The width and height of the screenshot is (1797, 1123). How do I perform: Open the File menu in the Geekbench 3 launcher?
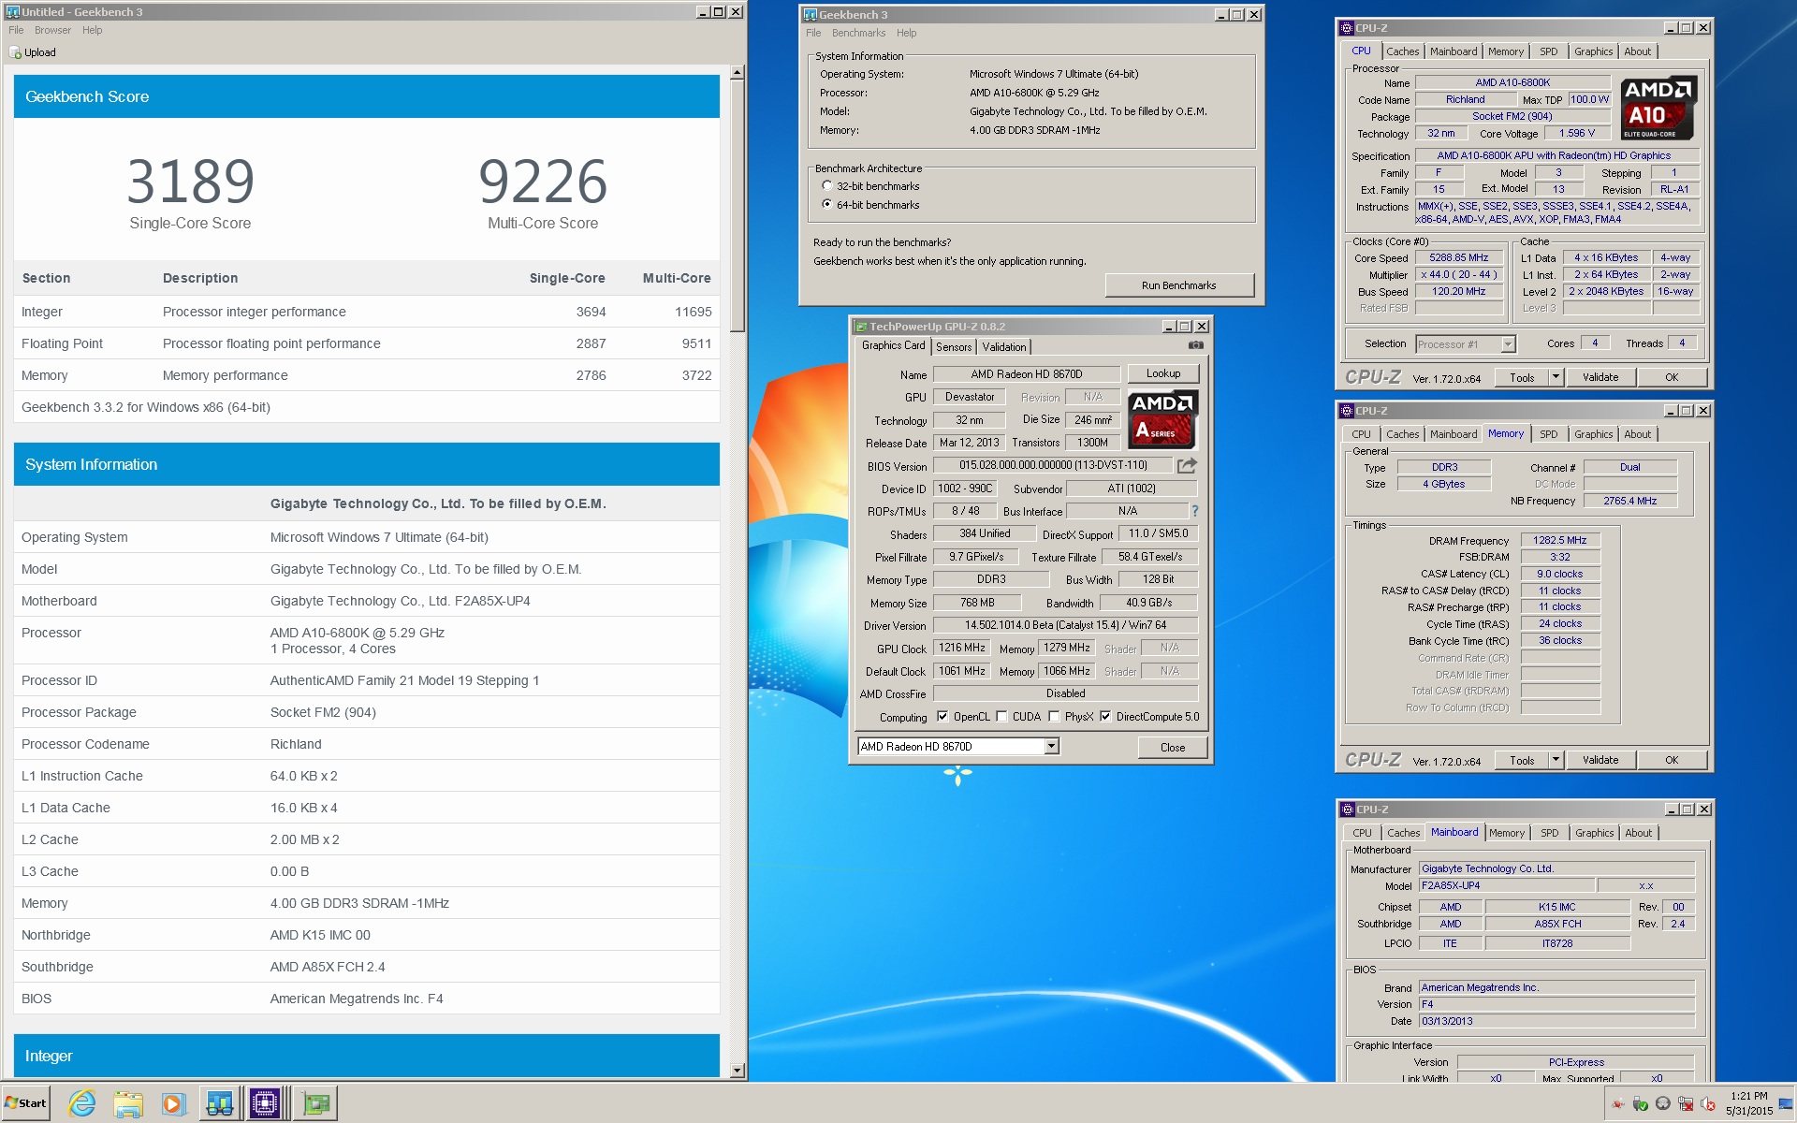813,33
